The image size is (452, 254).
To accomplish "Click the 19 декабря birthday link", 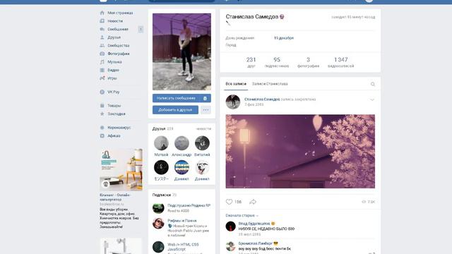I will 284,38.
